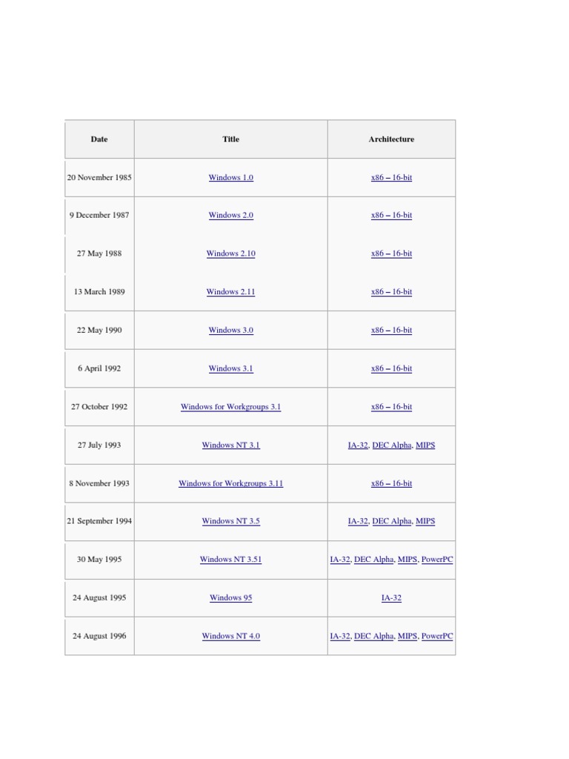This screenshot has height=759, width=569.
Task: Open x86 16-bit link in Windows 1.0 row
Action: pyautogui.click(x=391, y=178)
